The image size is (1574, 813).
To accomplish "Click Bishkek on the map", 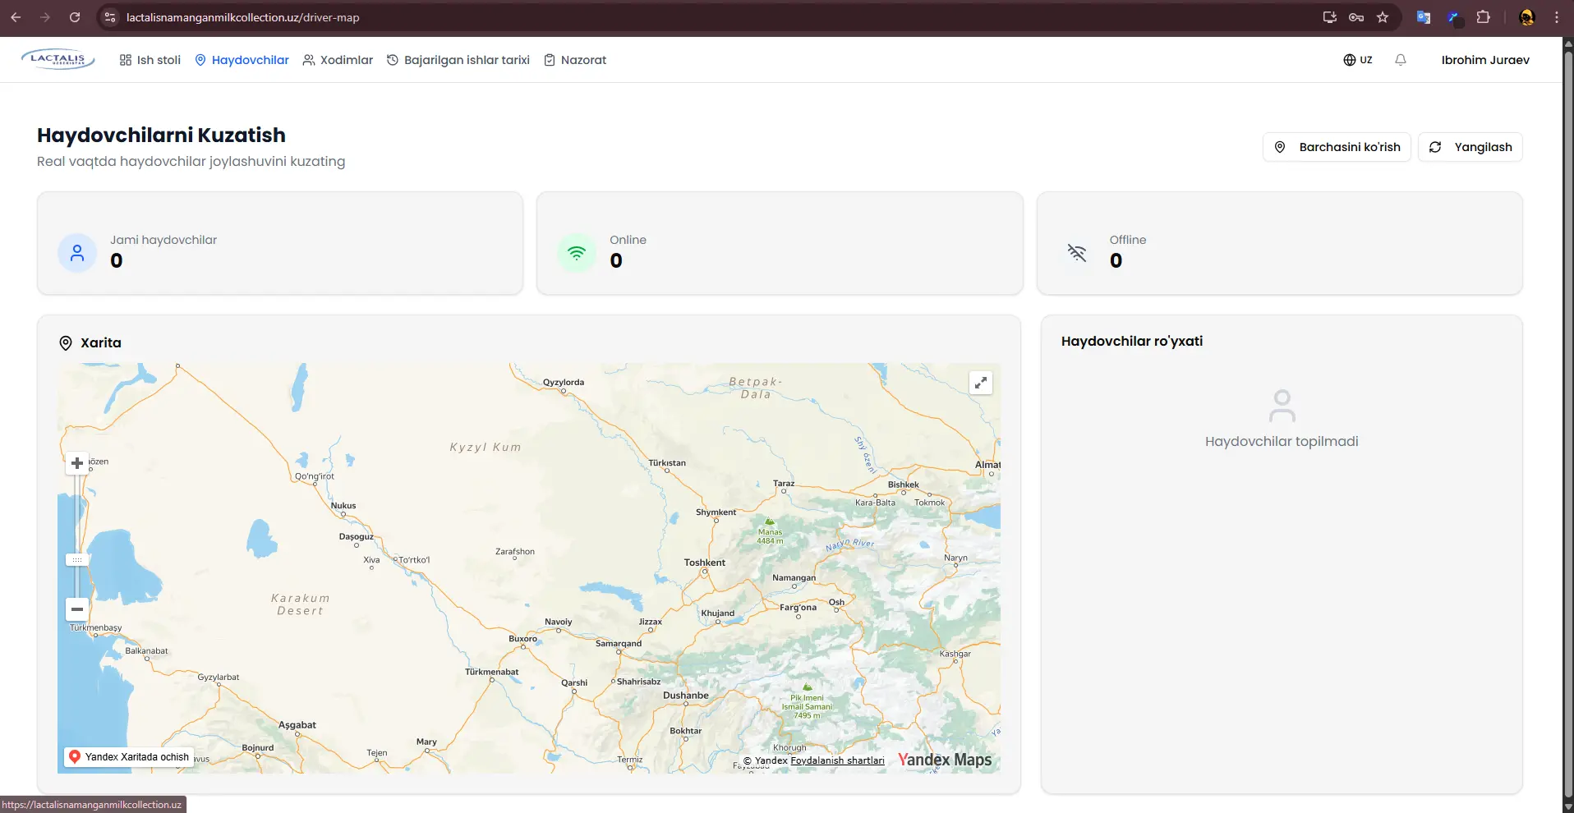I will [x=904, y=485].
